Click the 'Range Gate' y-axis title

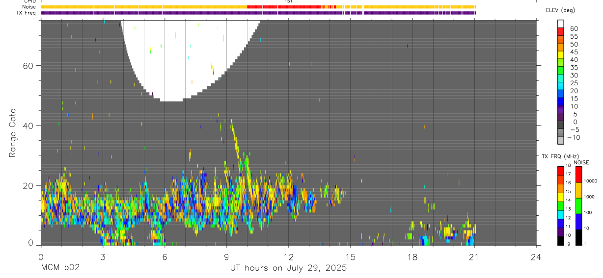(x=12, y=133)
